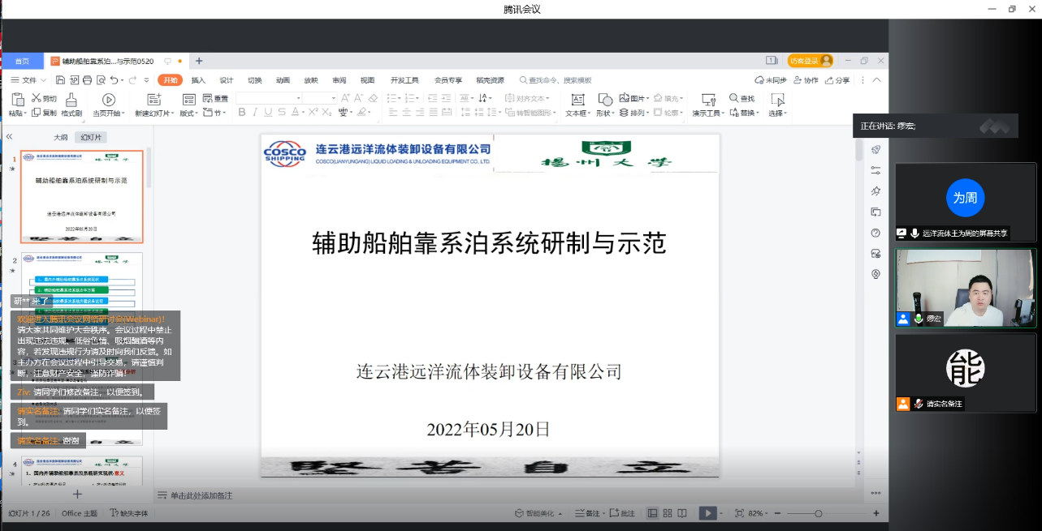Click the guest login (访客登录) button

(810, 61)
